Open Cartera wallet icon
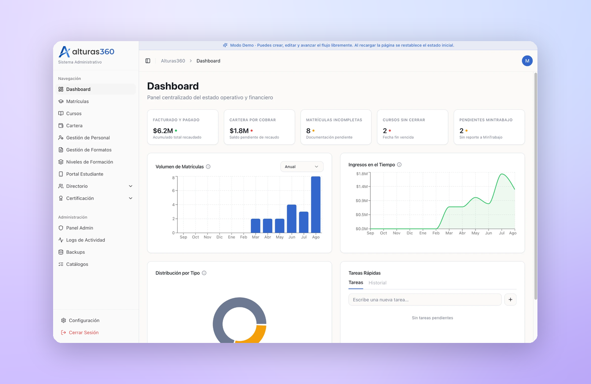591x384 pixels. click(x=61, y=126)
